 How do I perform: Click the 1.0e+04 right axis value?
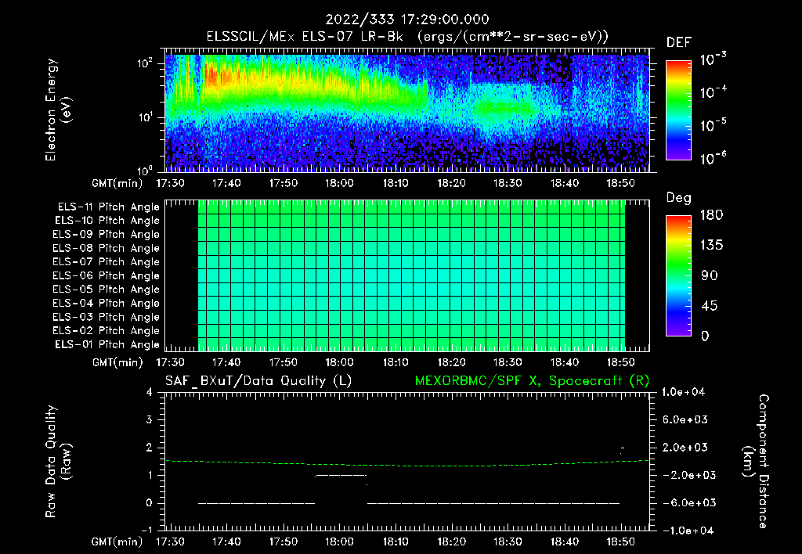683,393
